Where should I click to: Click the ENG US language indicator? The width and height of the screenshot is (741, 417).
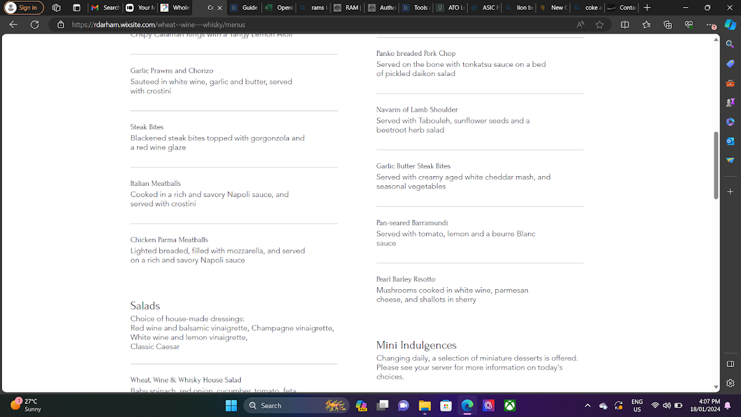click(x=637, y=405)
